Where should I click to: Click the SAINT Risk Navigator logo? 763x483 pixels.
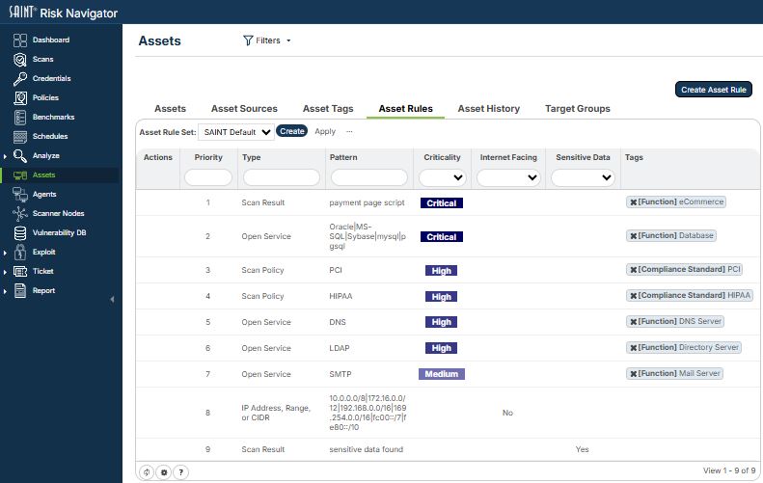[x=64, y=13]
